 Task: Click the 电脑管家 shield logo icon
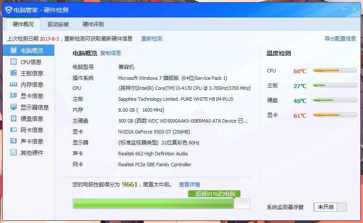[9, 10]
